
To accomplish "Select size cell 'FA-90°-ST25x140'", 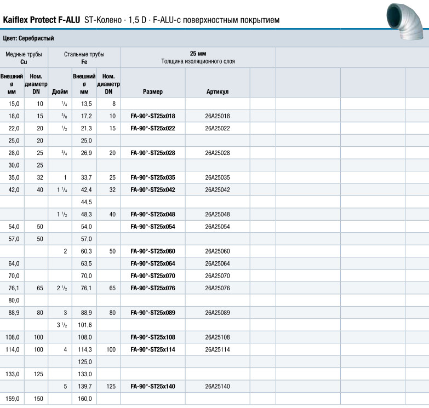I will [153, 387].
